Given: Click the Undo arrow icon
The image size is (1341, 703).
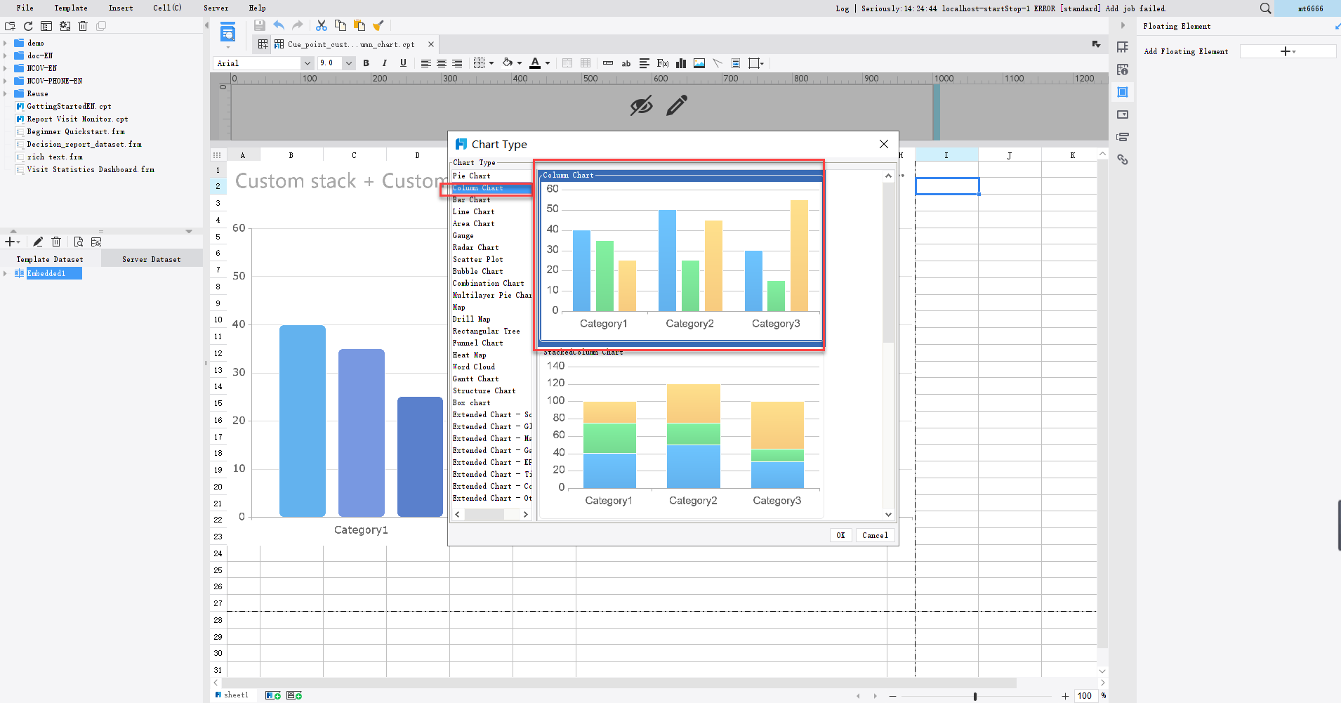Looking at the screenshot, I should point(279,25).
